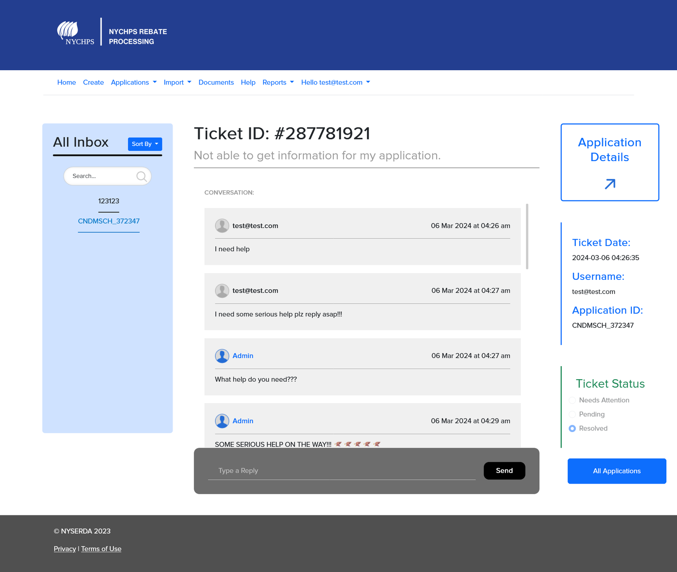This screenshot has height=572, width=677.
Task: Click the Ticket ID #287781921 heading
Action: pos(282,134)
